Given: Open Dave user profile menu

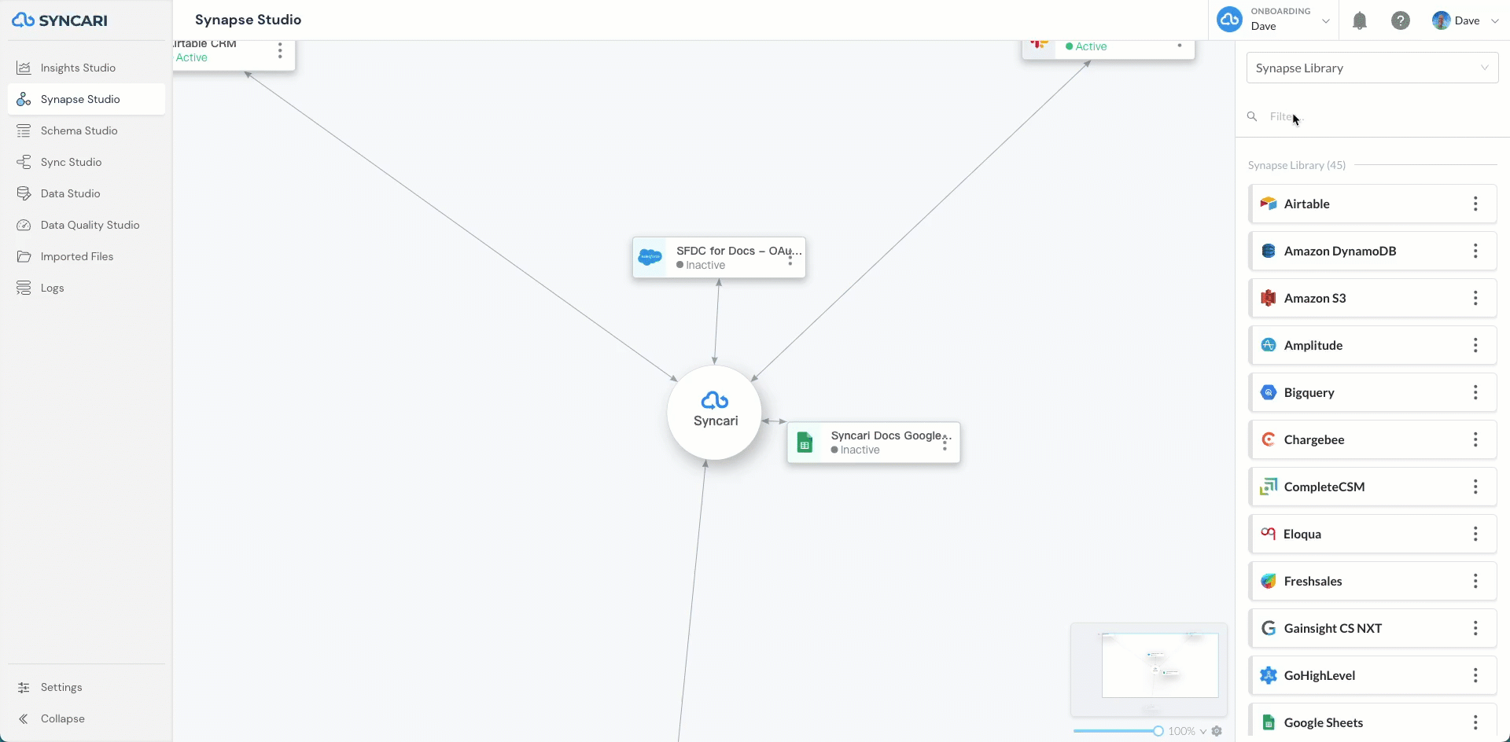Looking at the screenshot, I should pos(1465,20).
